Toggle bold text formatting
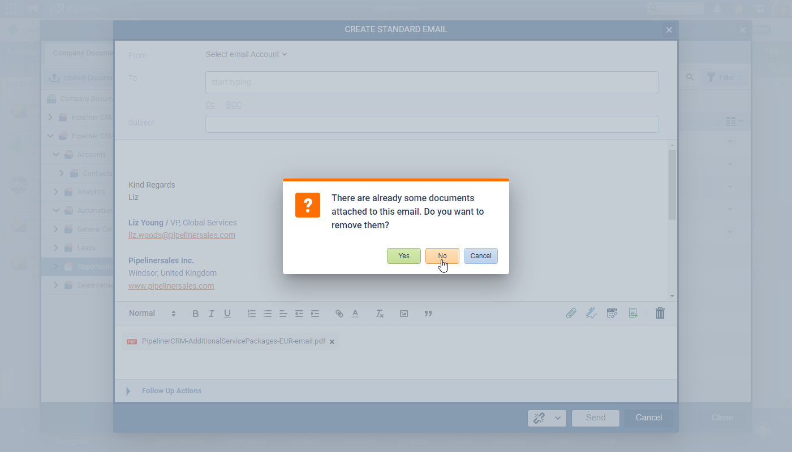 tap(196, 314)
